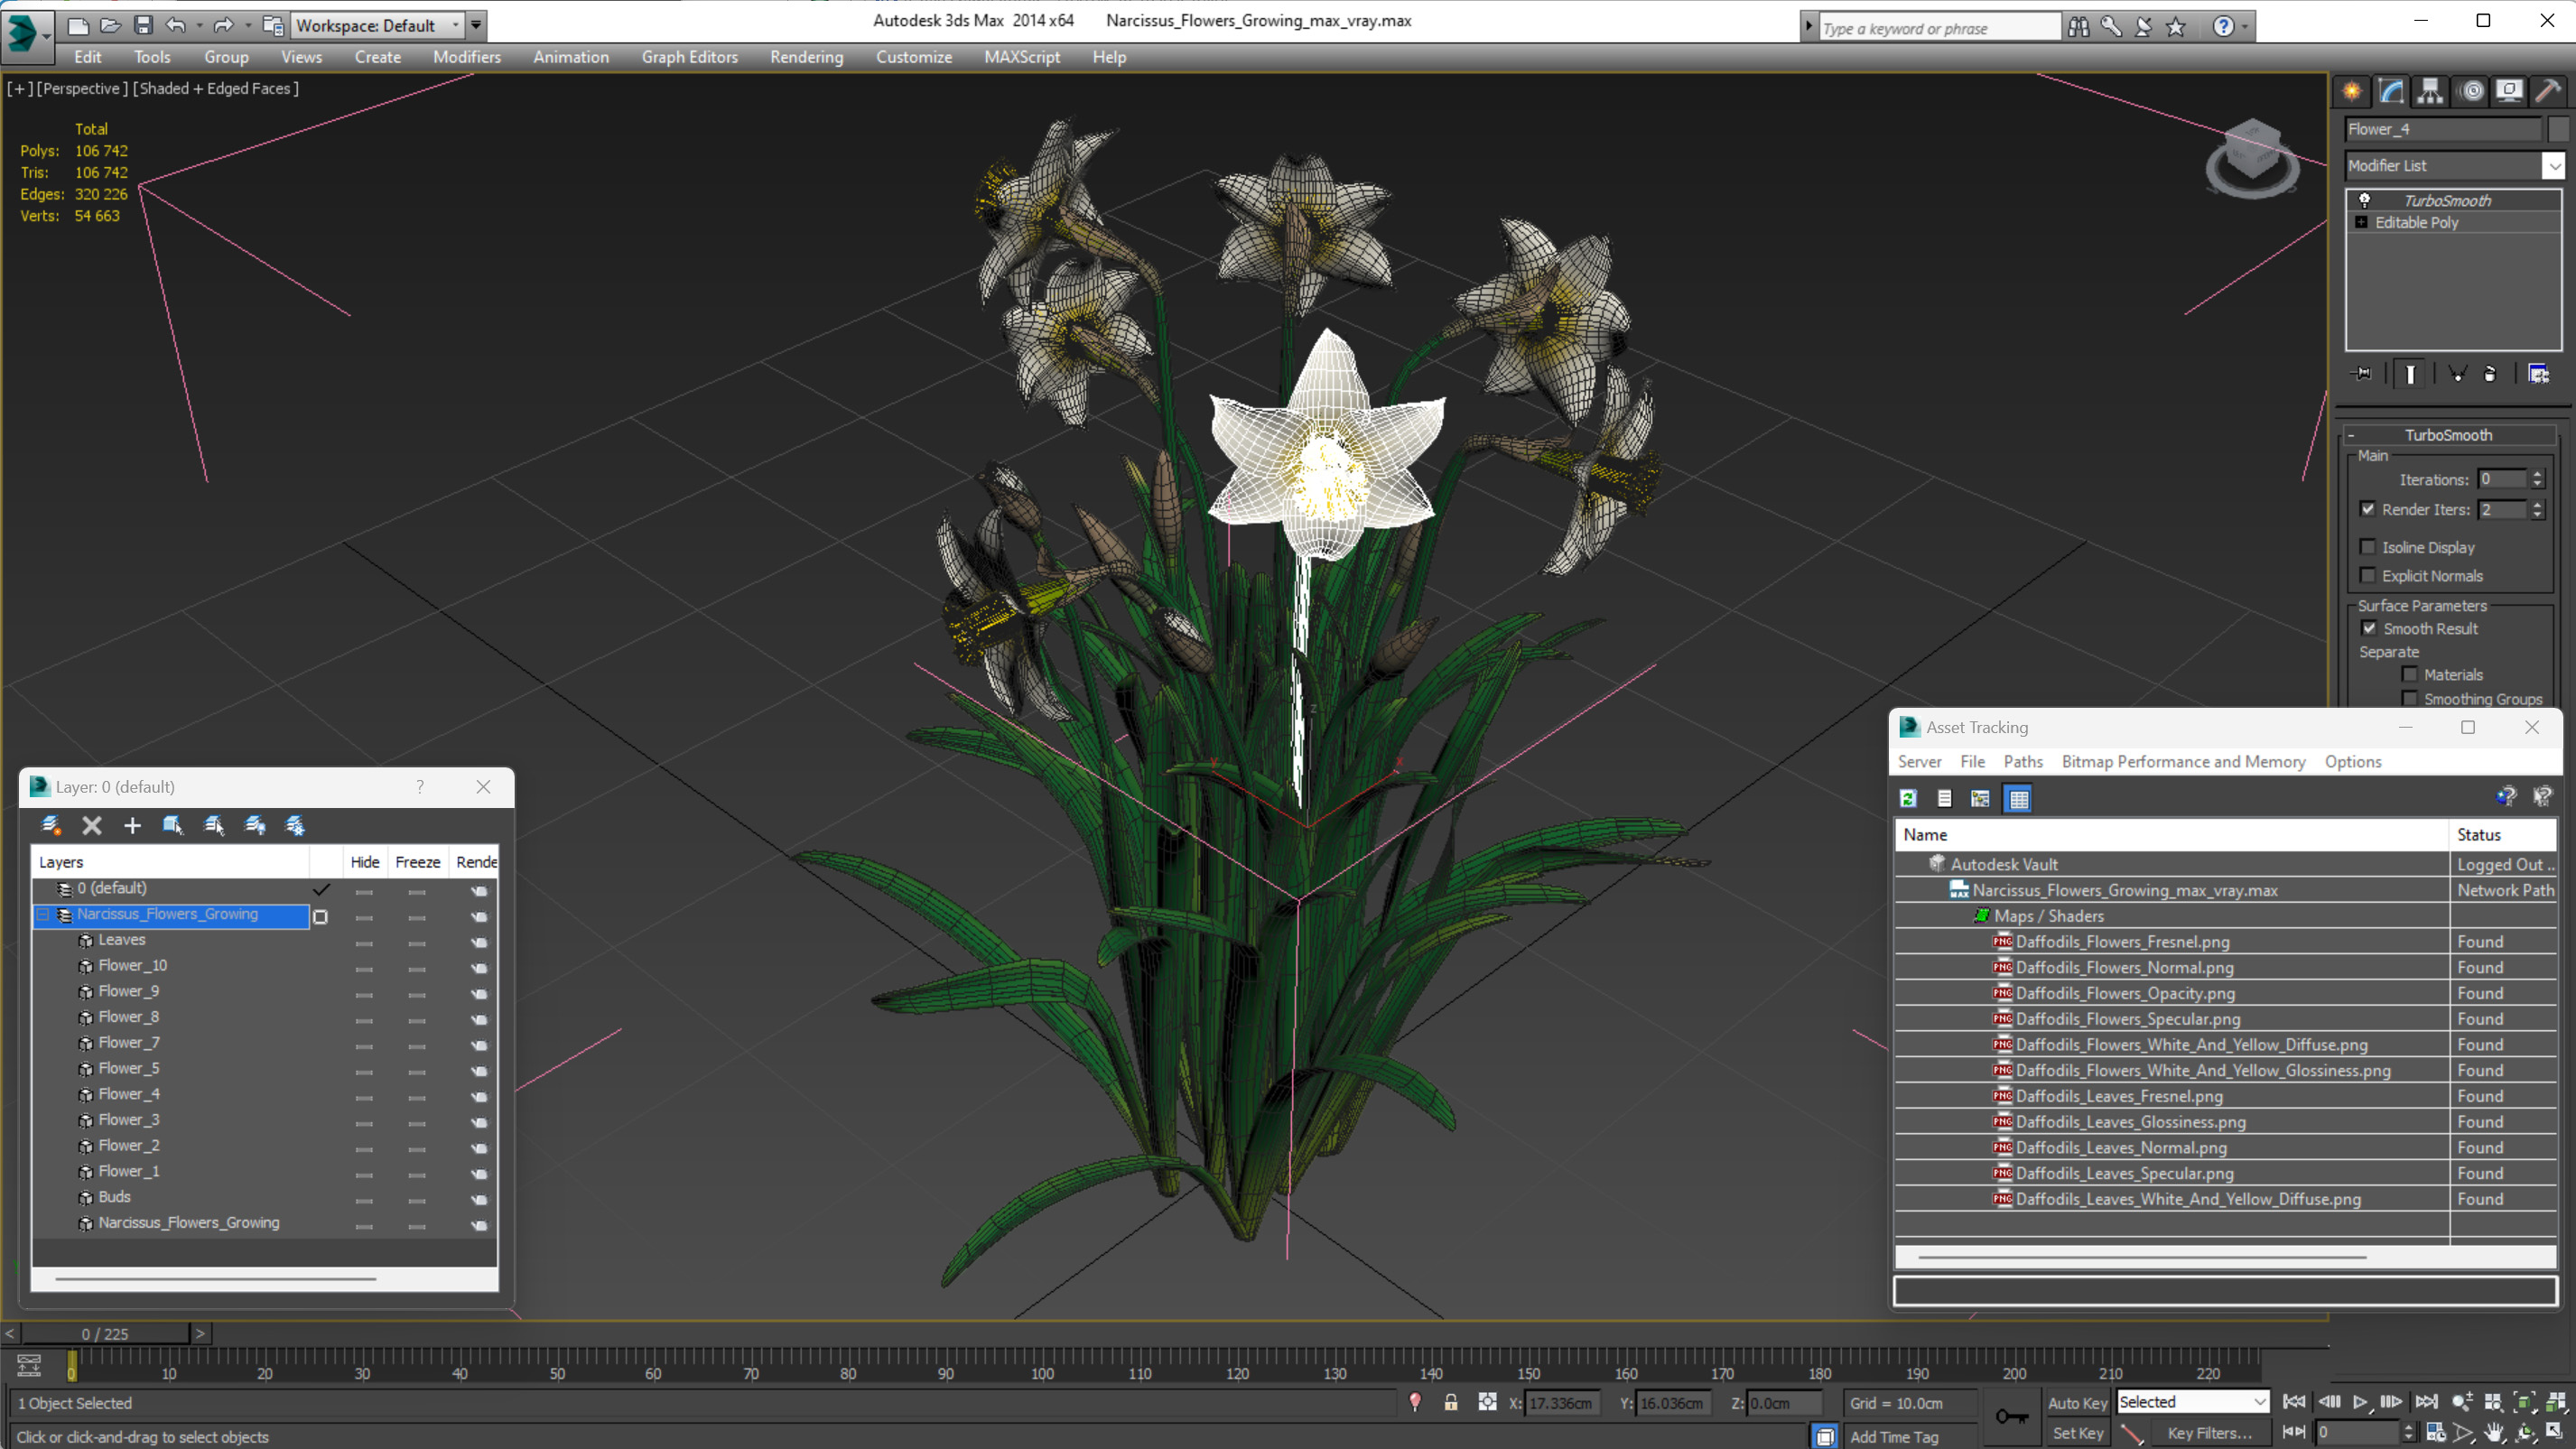Toggle Hide for Leaves layer row
This screenshot has height=1449, width=2576.
pyautogui.click(x=364, y=943)
